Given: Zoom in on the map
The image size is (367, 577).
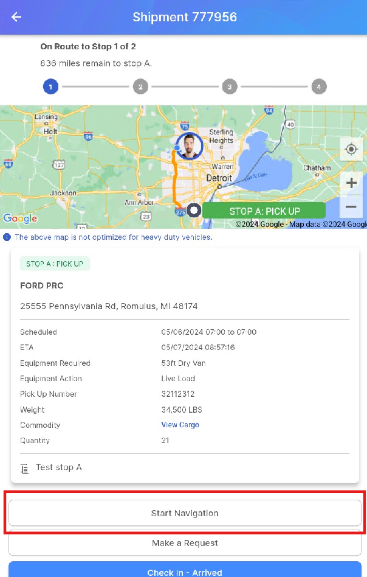Looking at the screenshot, I should 351,183.
